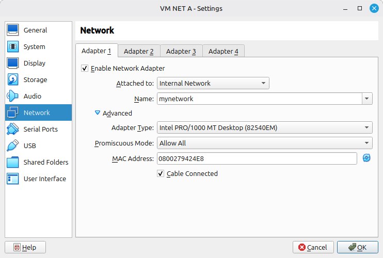Expand the Adapter Type dropdown
383x258 pixels.
click(264, 127)
